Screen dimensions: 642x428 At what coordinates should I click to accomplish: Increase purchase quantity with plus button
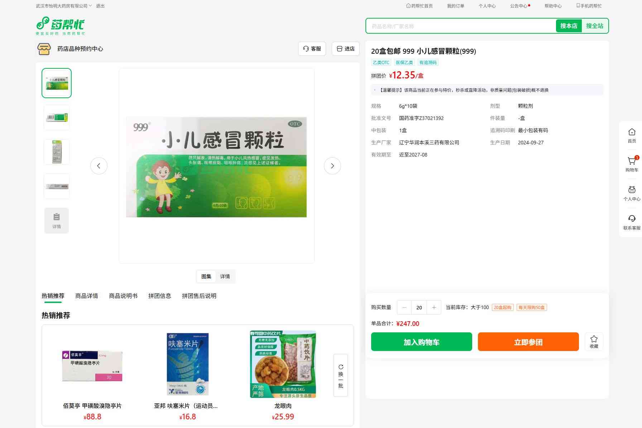(x=434, y=307)
